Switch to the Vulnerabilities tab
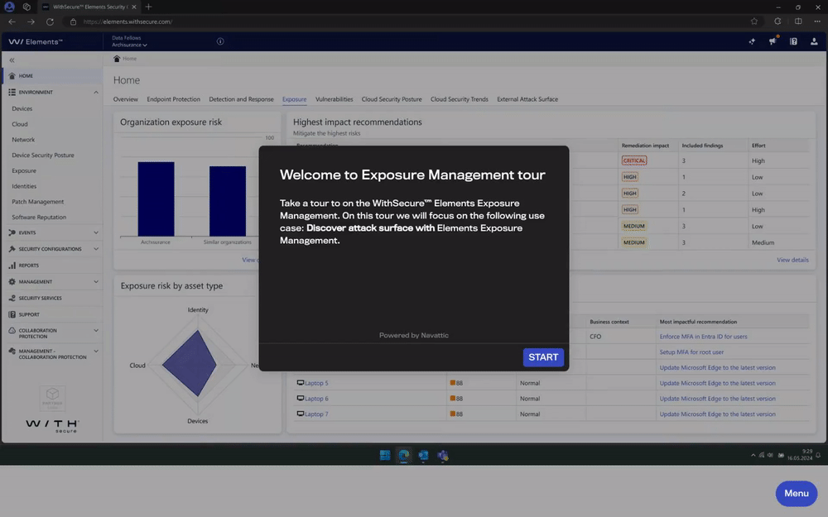 [335, 99]
